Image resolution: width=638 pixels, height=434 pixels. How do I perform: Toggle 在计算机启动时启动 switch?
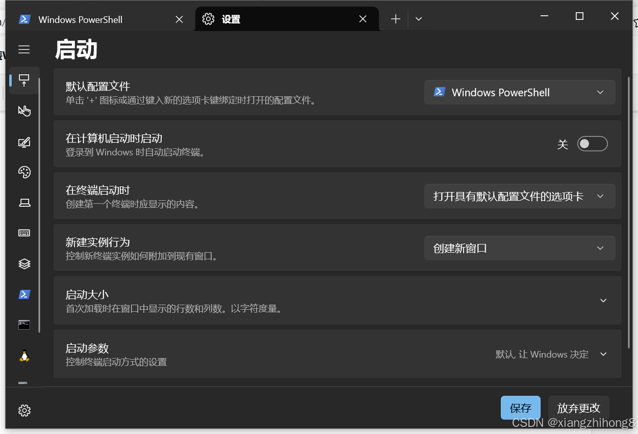pos(592,144)
